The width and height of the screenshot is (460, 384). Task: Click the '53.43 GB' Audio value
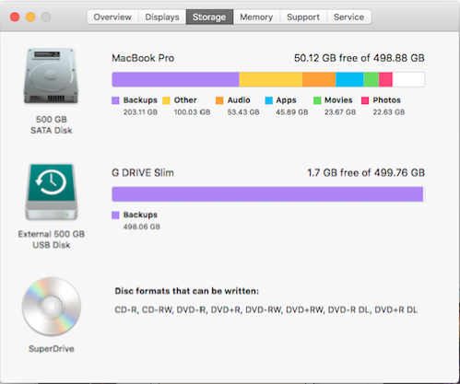243,112
